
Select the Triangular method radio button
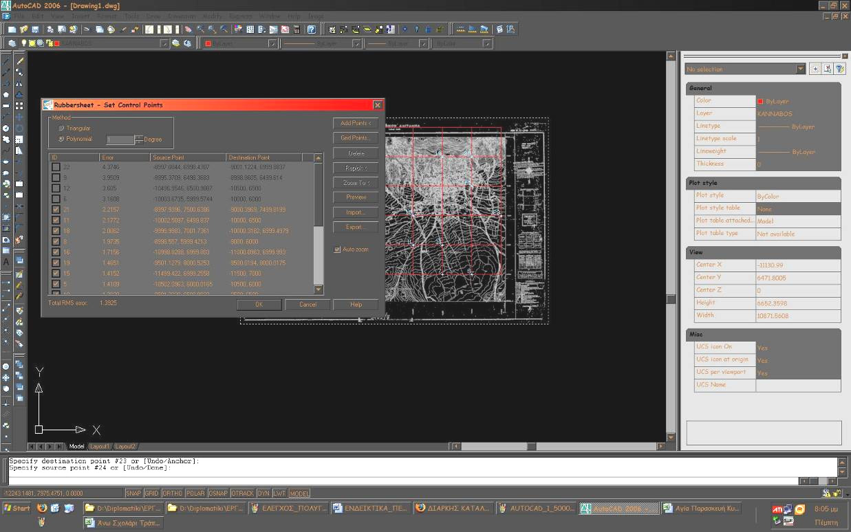(x=62, y=129)
